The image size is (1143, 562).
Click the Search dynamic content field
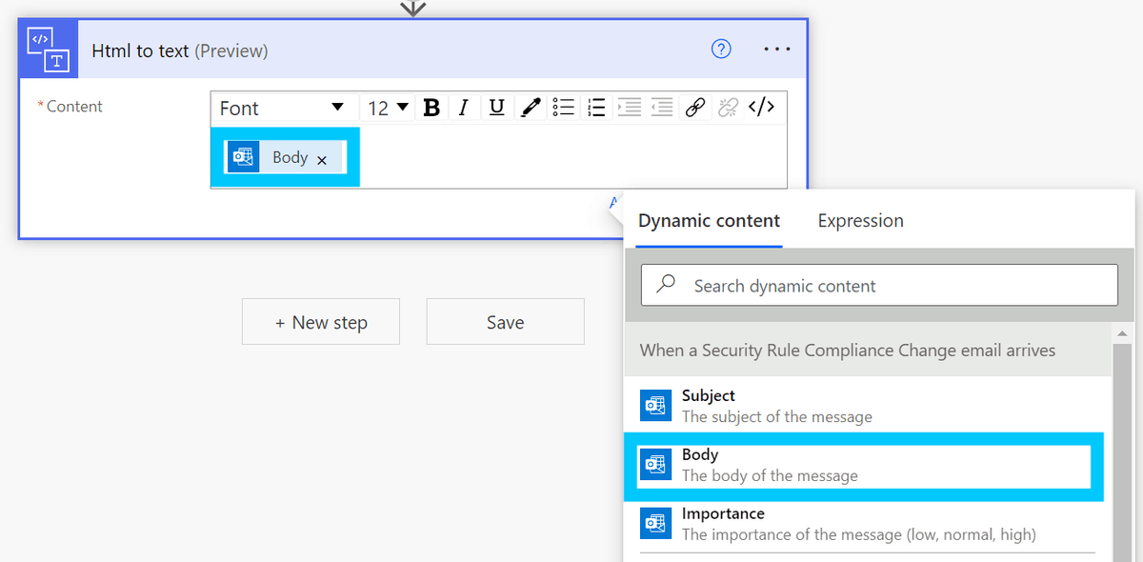[x=878, y=284]
